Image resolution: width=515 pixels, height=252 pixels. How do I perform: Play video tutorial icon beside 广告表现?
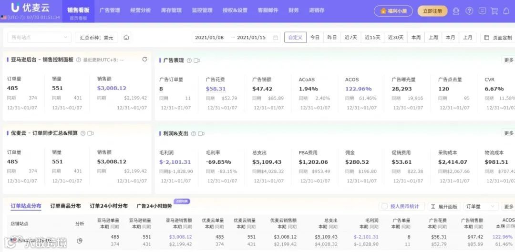coord(197,60)
